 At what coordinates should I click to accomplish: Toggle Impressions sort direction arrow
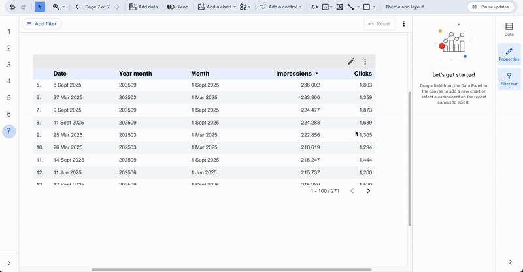[x=316, y=74]
